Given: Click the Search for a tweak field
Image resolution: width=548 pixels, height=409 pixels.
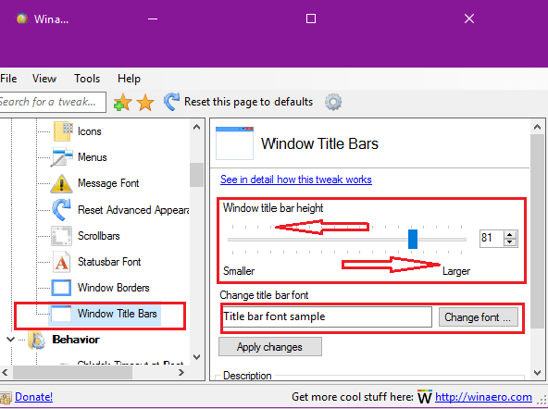Looking at the screenshot, I should tap(53, 102).
